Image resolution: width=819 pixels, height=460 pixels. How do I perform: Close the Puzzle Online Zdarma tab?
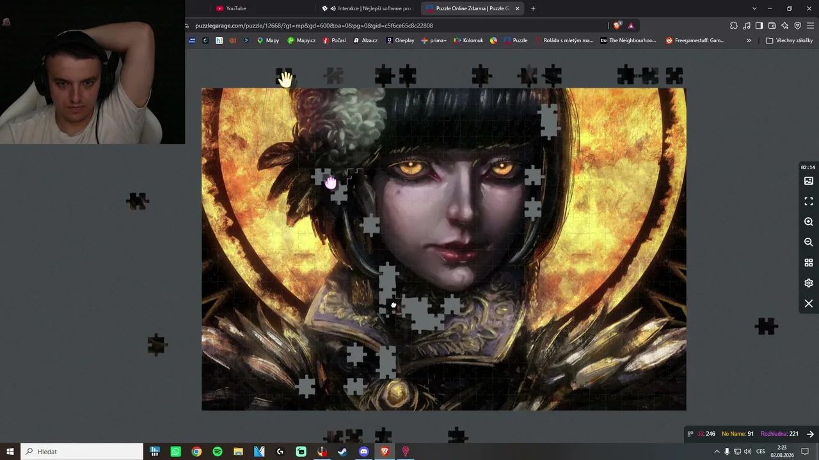click(x=517, y=8)
